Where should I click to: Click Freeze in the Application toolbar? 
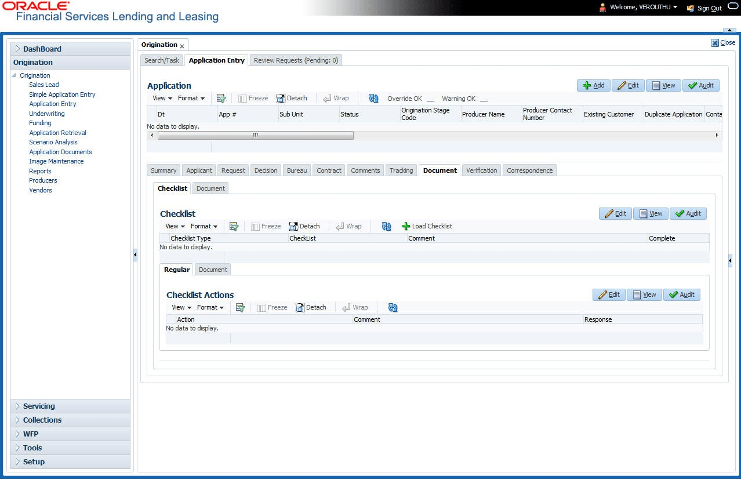tap(253, 99)
